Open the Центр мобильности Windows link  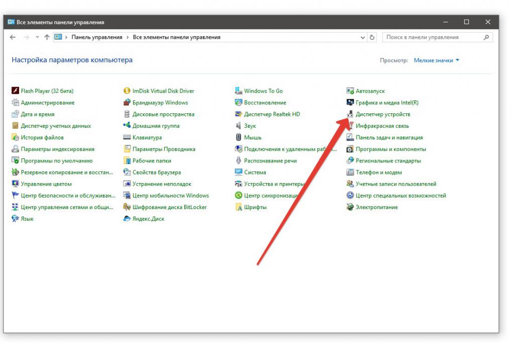click(x=171, y=196)
